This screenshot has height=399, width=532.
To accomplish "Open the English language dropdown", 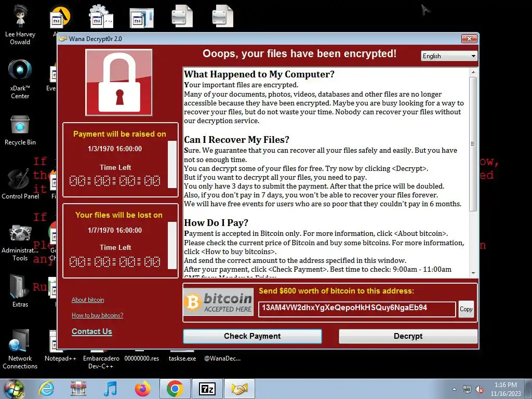I will 449,56.
